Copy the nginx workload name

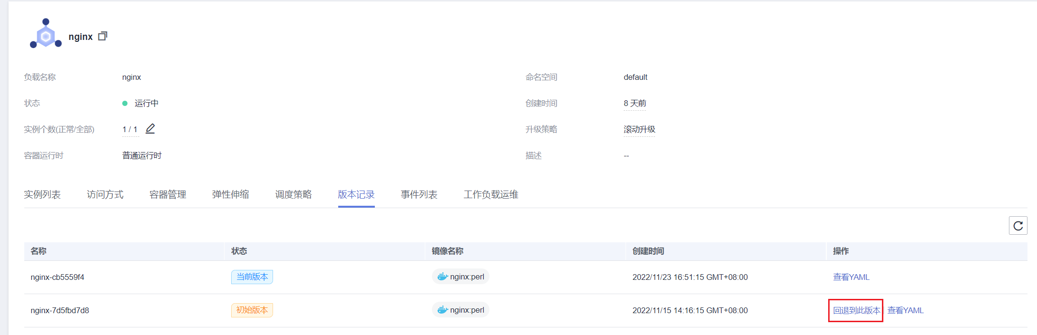click(103, 36)
